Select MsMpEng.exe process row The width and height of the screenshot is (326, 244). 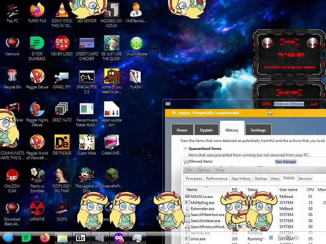click(x=255, y=202)
